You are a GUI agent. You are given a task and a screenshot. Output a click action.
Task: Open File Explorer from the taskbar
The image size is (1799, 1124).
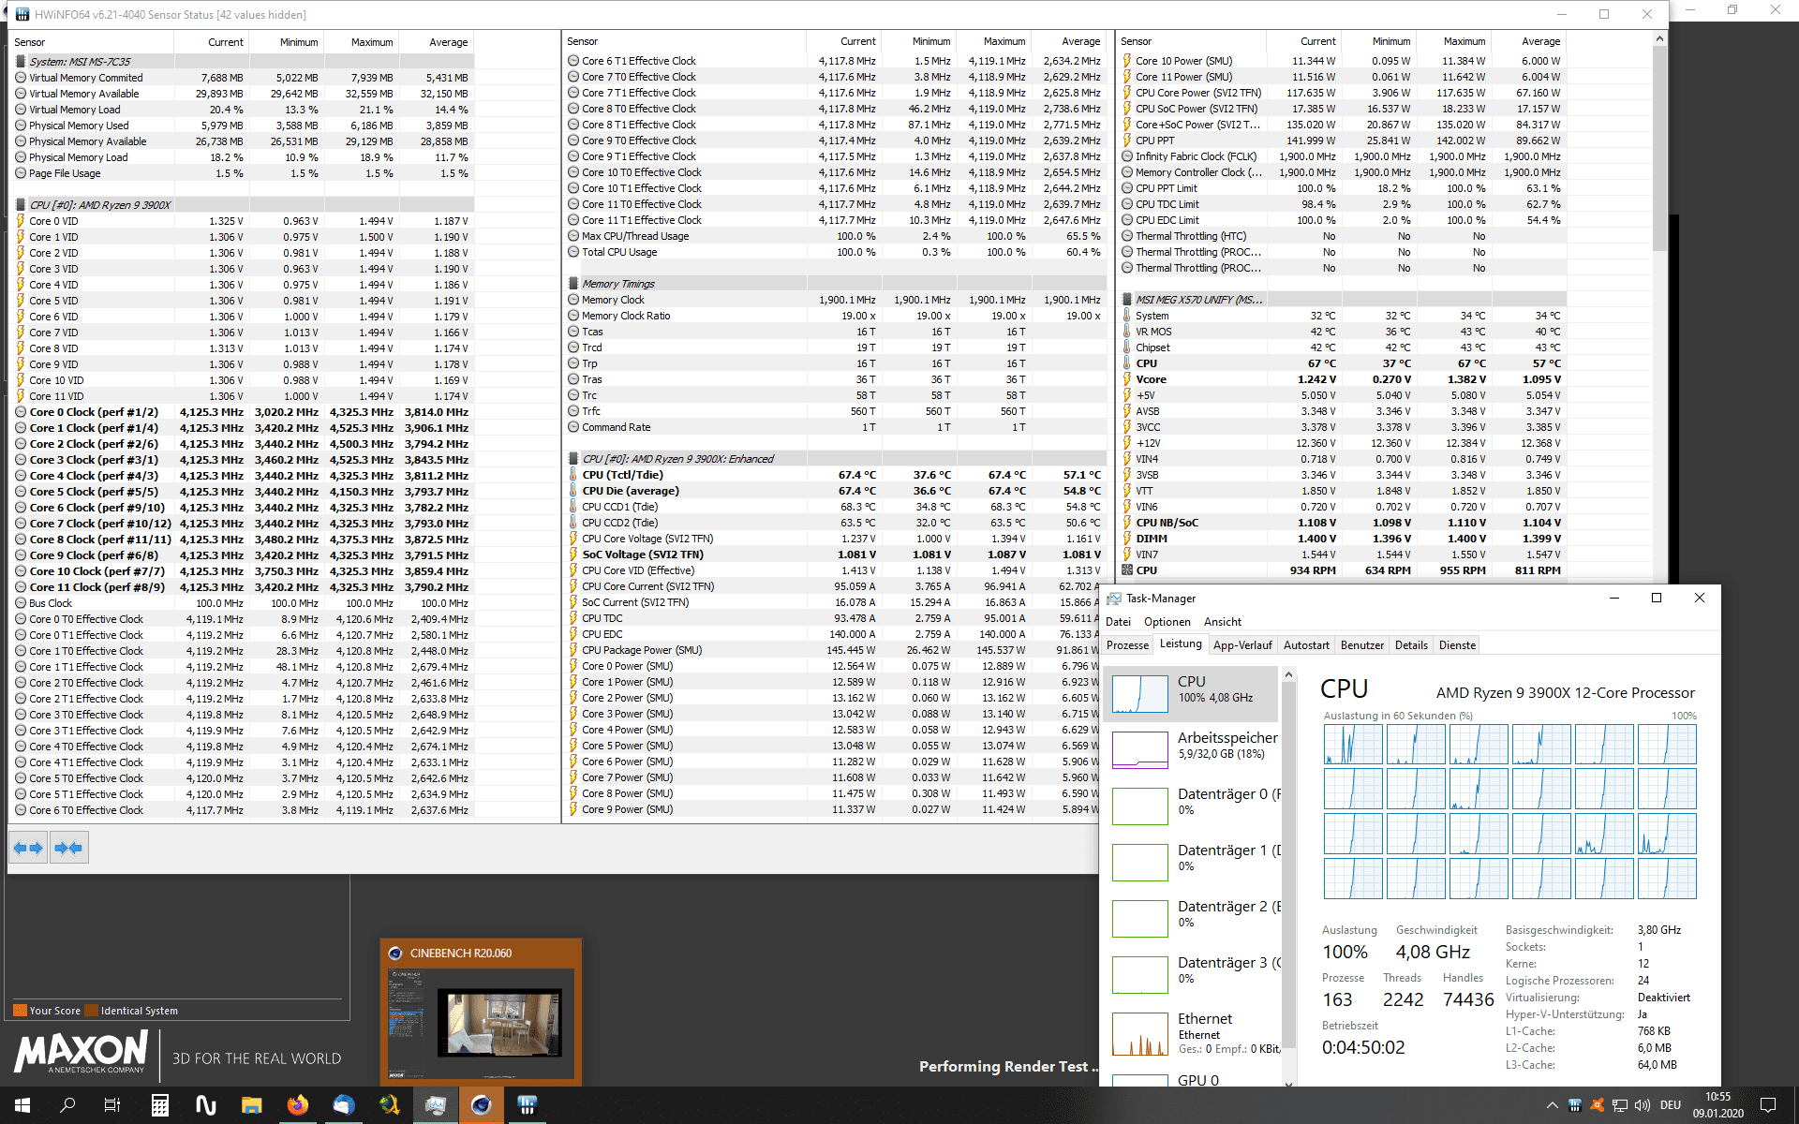pyautogui.click(x=251, y=1105)
